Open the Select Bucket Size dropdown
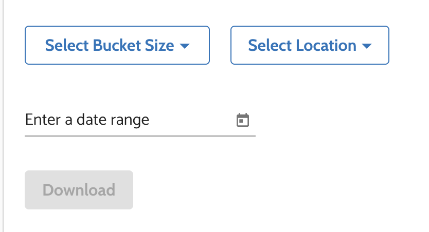Viewport: 429px width, 232px height. click(x=117, y=45)
